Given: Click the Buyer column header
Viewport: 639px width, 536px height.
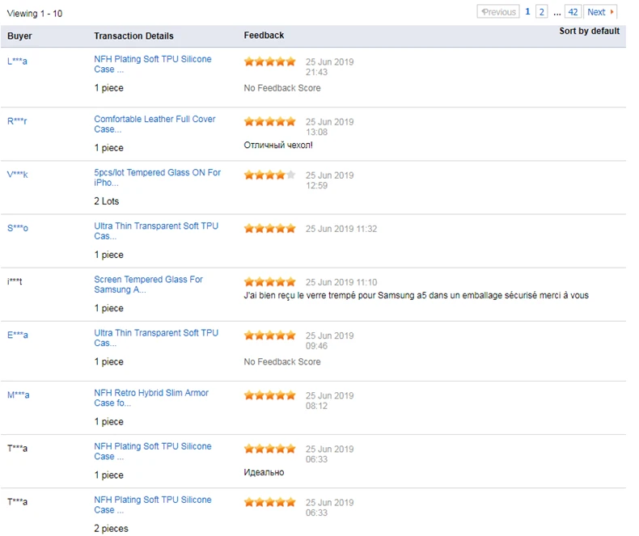Looking at the screenshot, I should click(19, 36).
